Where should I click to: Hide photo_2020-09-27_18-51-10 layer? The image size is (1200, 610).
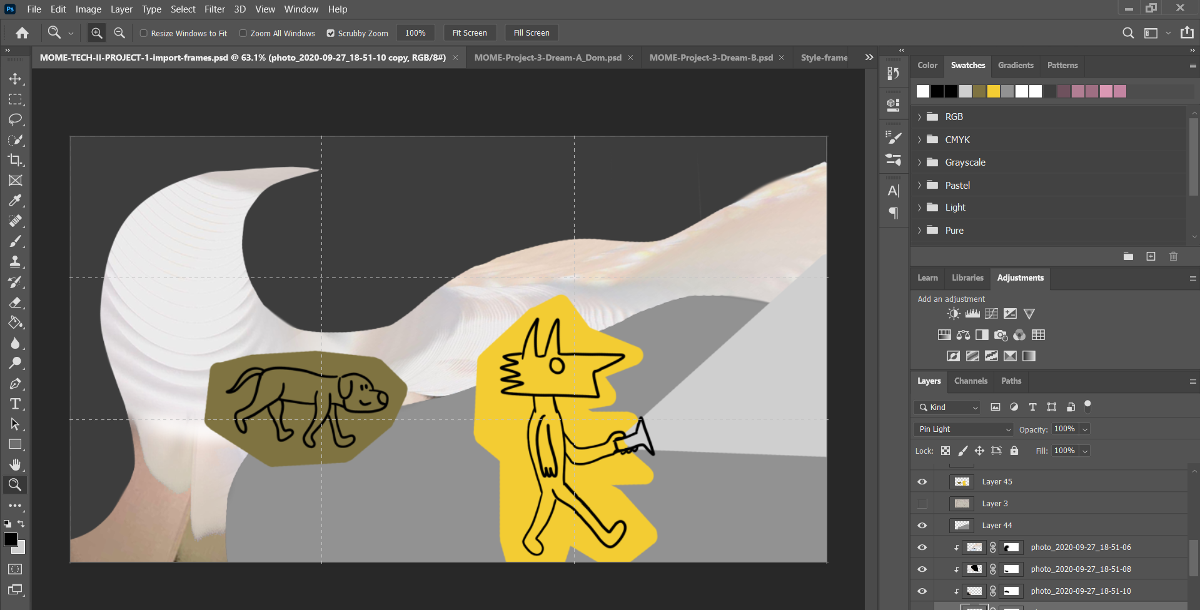[x=922, y=591]
